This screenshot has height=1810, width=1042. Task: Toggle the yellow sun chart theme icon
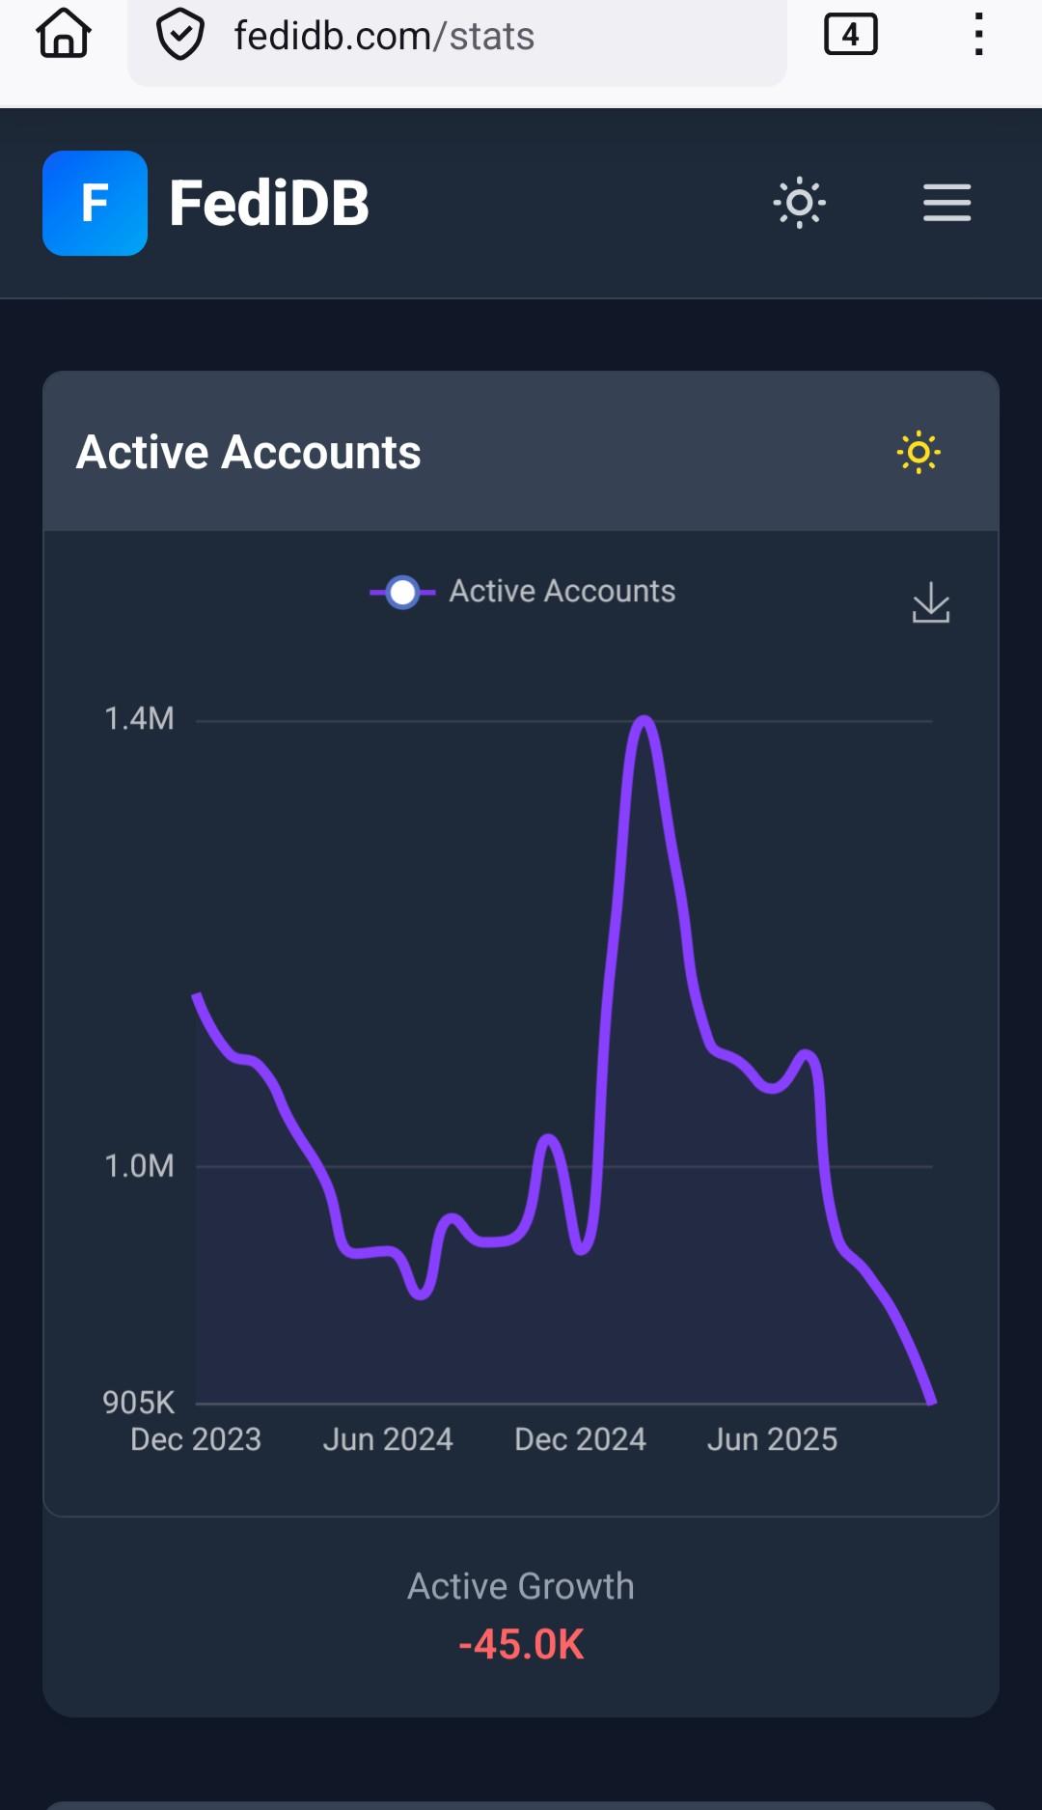tap(918, 452)
